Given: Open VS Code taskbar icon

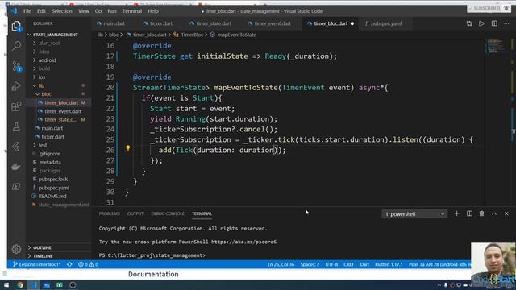Looking at the screenshot, I should click(x=34, y=284).
